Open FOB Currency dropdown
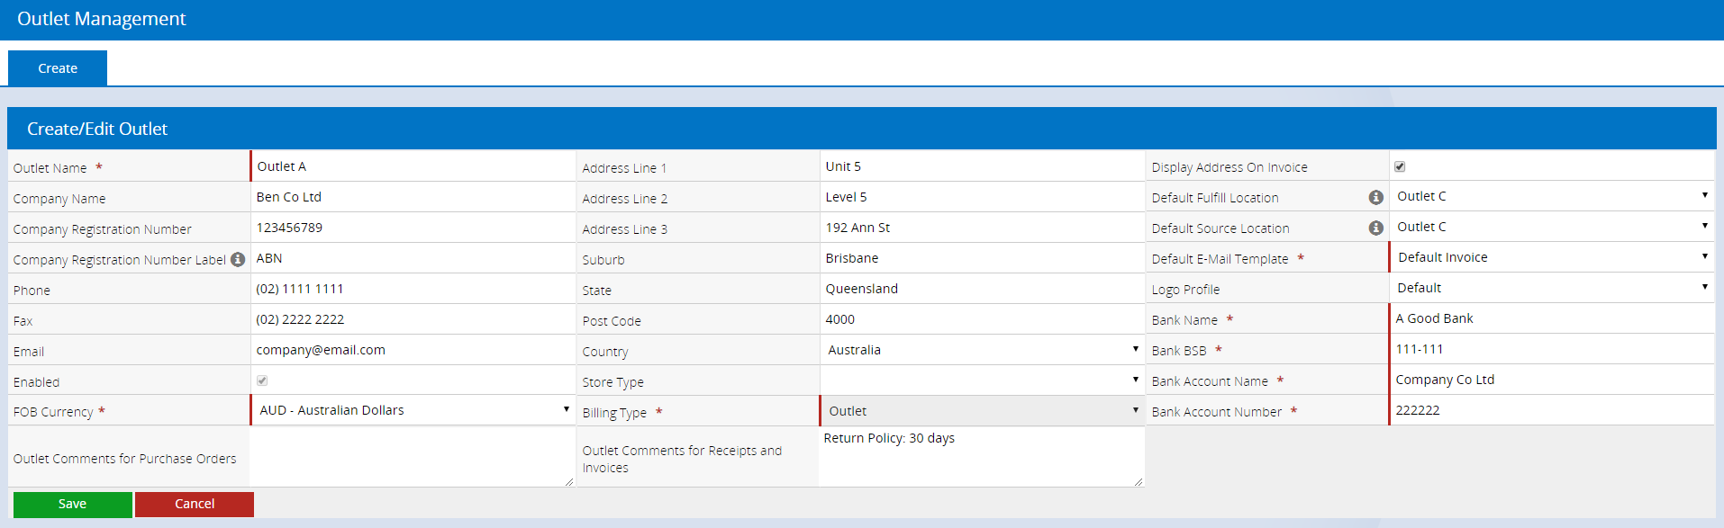The image size is (1724, 528). pos(413,410)
